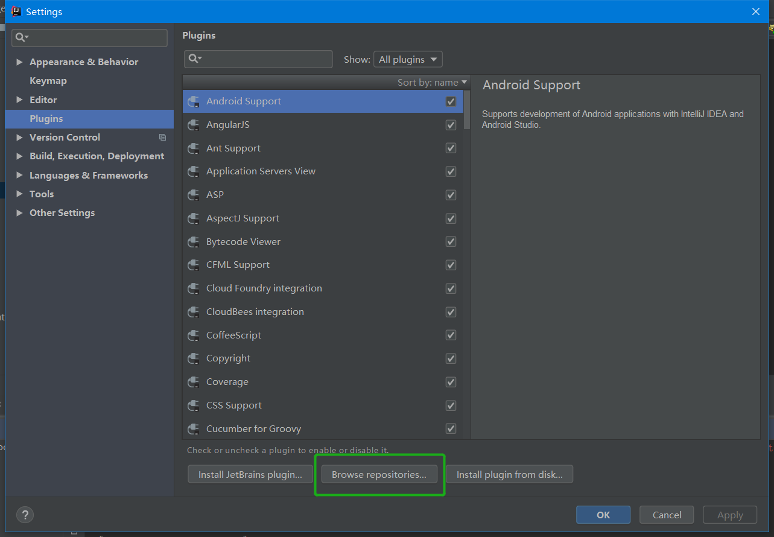This screenshot has width=774, height=537.
Task: Focus the plugins search field
Action: [258, 59]
